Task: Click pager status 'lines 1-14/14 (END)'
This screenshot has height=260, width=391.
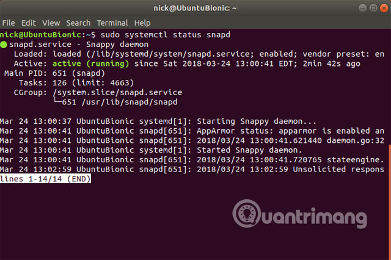Action: click(45, 179)
